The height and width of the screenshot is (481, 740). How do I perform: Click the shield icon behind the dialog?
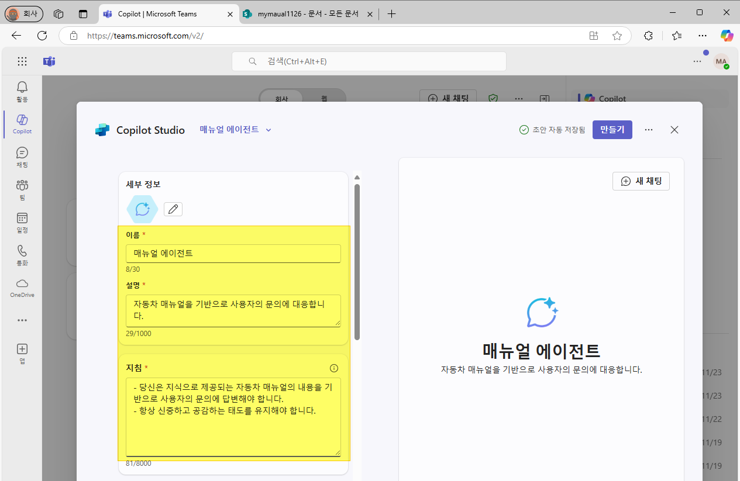(493, 98)
